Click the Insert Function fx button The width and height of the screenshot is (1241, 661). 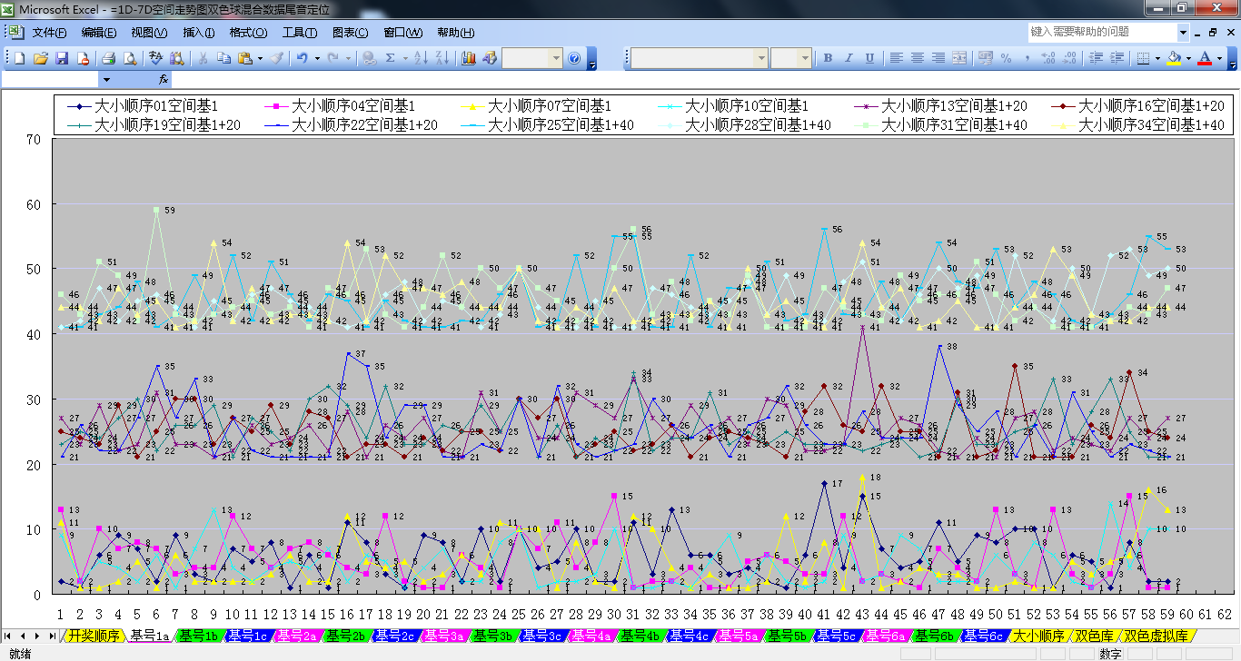164,80
